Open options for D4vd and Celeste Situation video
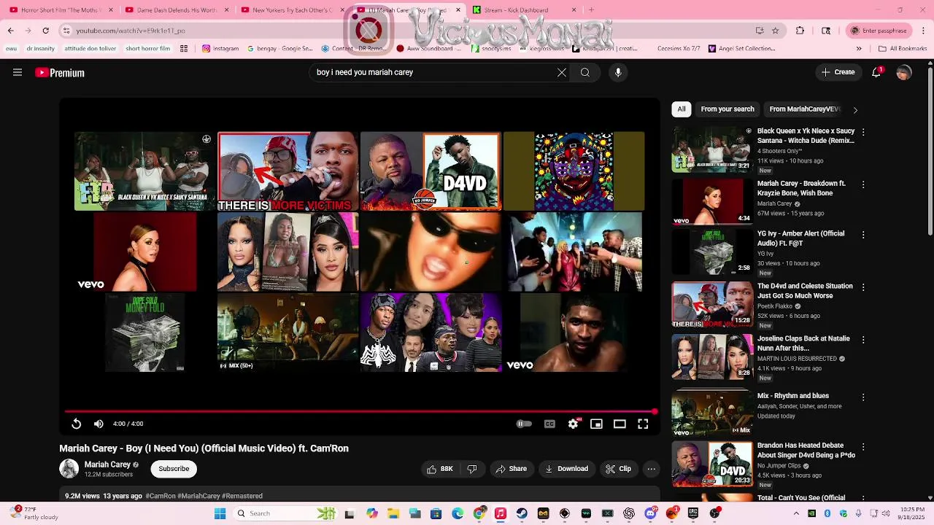934x525 pixels. (863, 287)
